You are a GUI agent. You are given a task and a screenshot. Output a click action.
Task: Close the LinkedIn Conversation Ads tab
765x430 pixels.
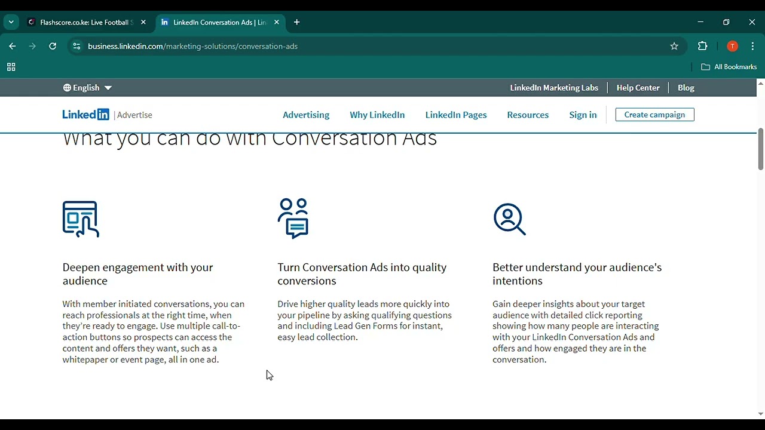pyautogui.click(x=276, y=22)
